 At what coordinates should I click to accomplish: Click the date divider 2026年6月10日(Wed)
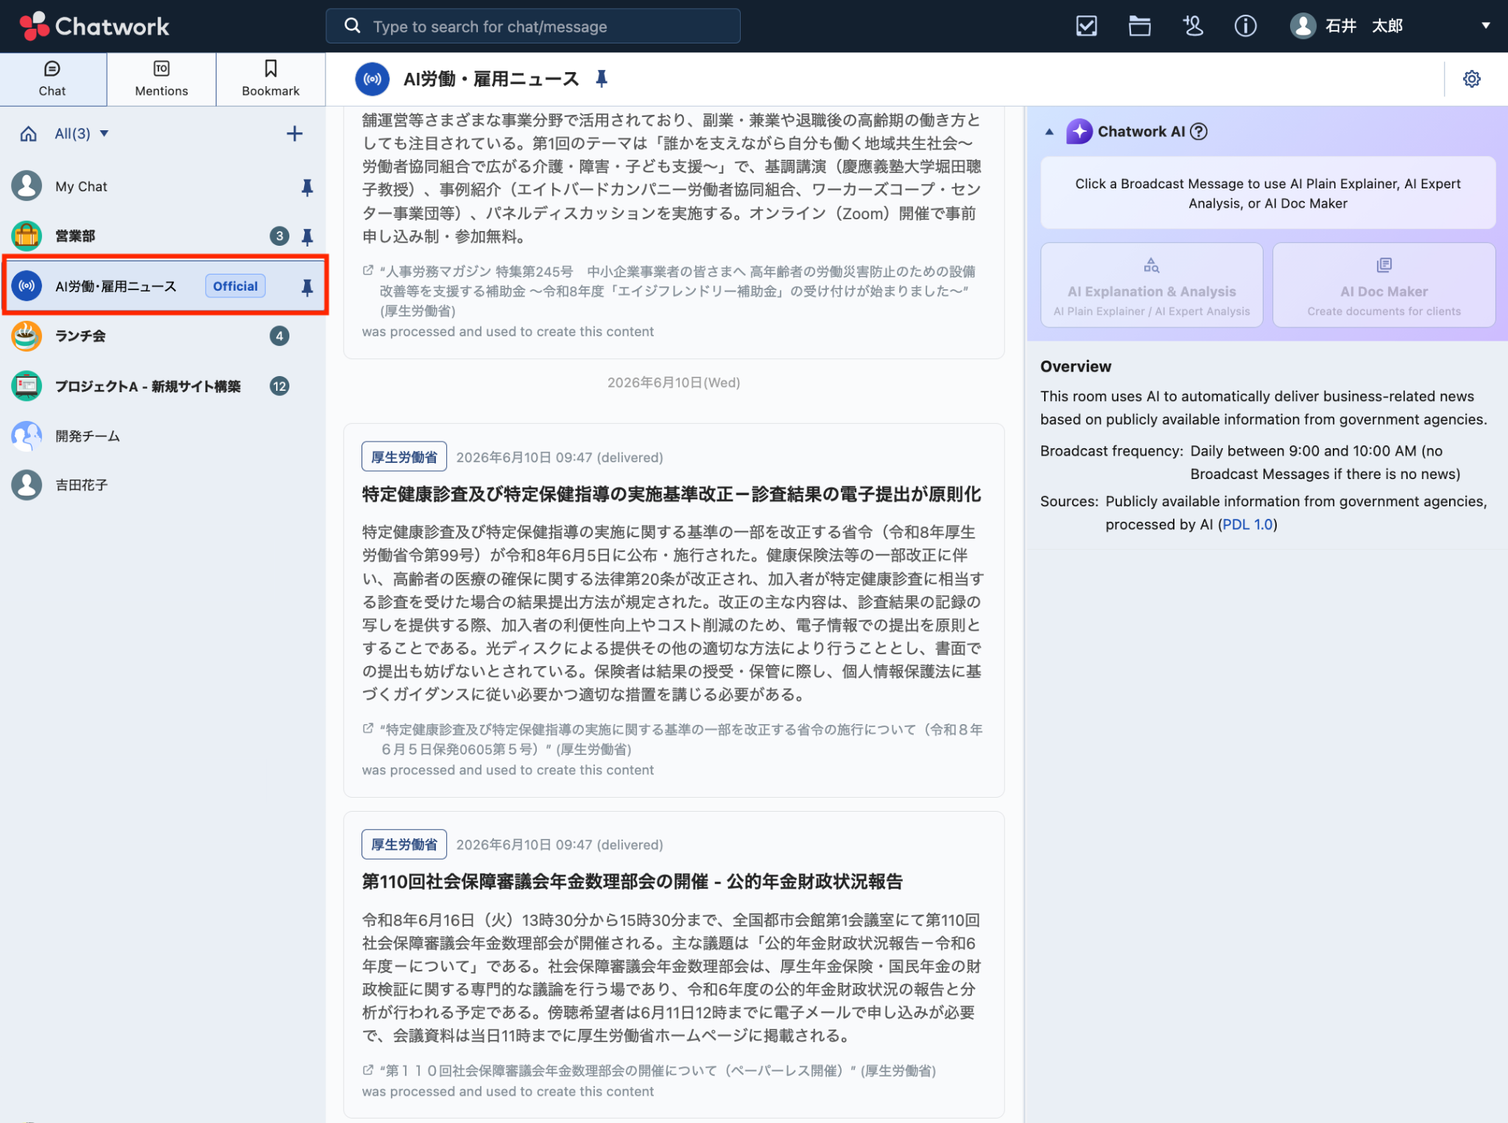(x=674, y=383)
